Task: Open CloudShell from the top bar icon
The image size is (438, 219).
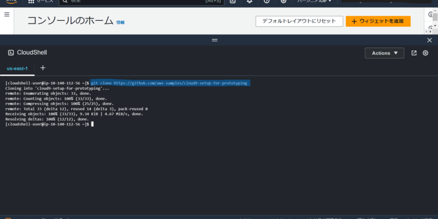Action: click(233, 2)
